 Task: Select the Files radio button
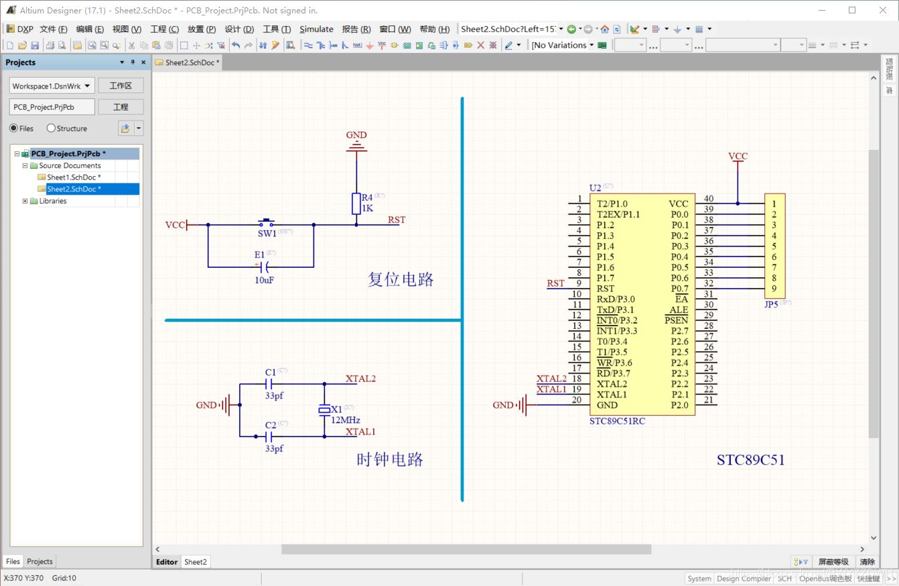point(13,128)
